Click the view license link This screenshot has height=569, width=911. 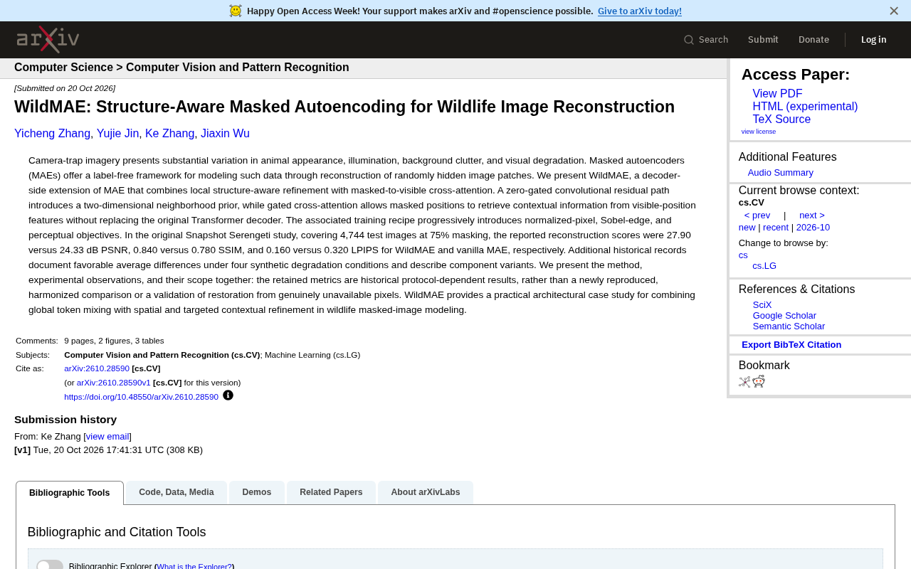pos(759,132)
